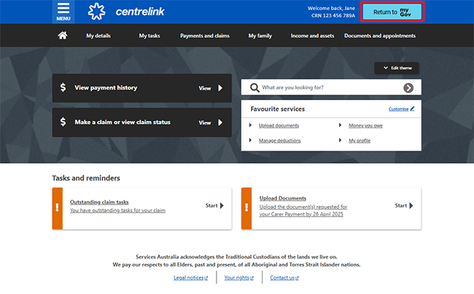The image size is (474, 294).
Task: Expand the Edit theme dropdown
Action: click(397, 68)
